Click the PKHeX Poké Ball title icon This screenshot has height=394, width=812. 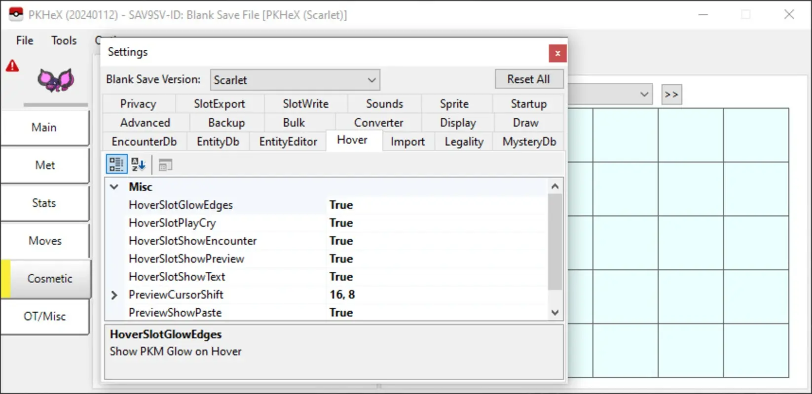click(x=16, y=15)
